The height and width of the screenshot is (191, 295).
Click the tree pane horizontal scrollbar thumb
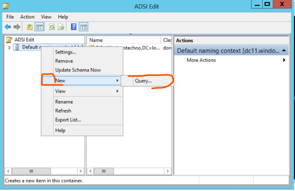(x=31, y=171)
